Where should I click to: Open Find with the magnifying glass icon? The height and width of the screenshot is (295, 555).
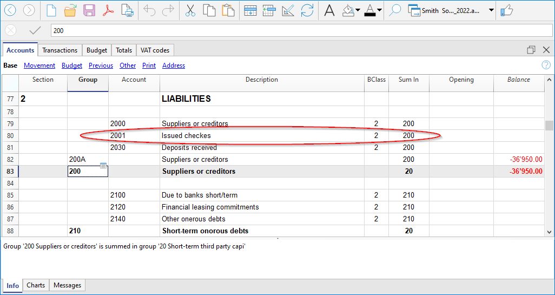(395, 10)
